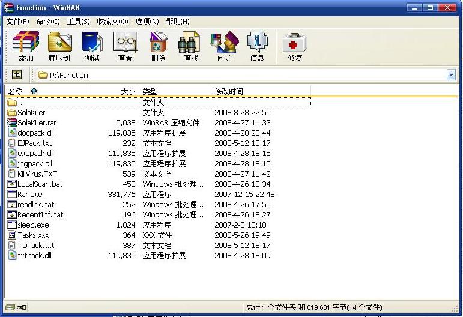
Task: Click the 删除 (Delete) toolbar icon
Action: (159, 46)
